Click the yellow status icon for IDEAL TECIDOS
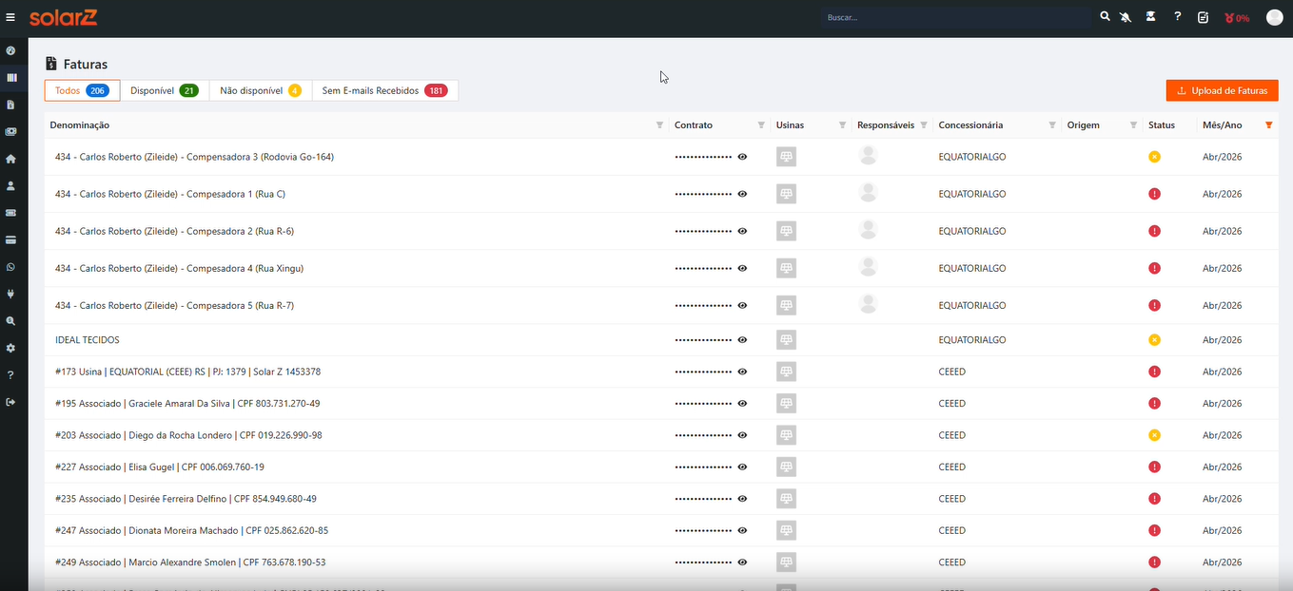 tap(1154, 339)
